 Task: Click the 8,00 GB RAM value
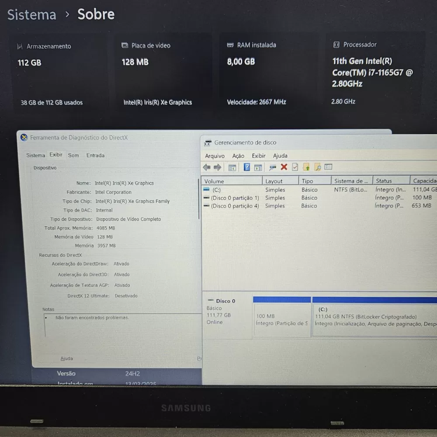[241, 62]
